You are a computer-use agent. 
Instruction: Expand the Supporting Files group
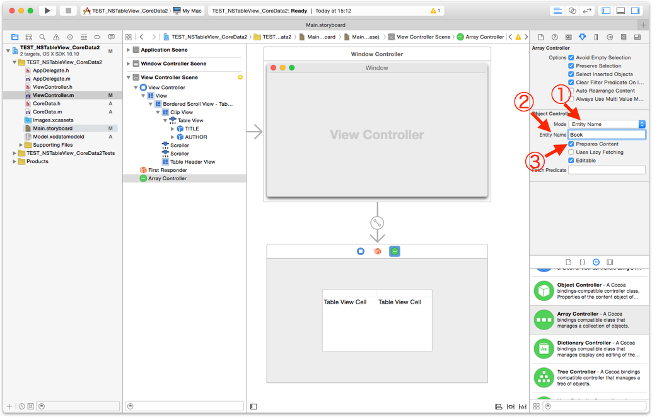(21, 145)
